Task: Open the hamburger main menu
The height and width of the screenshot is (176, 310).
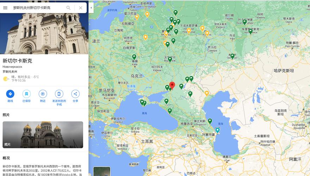Action: [x=5, y=8]
